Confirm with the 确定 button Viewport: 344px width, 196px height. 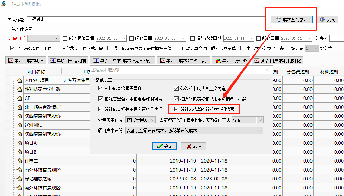tap(164, 146)
